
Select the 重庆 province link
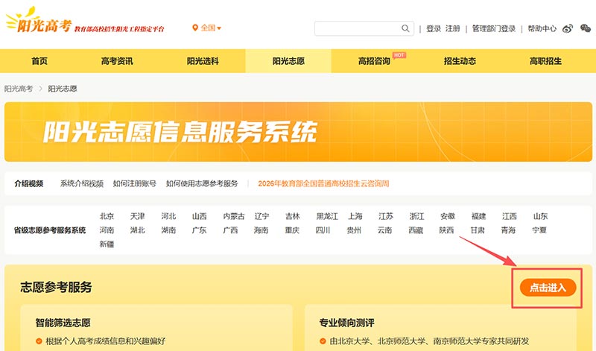point(292,230)
